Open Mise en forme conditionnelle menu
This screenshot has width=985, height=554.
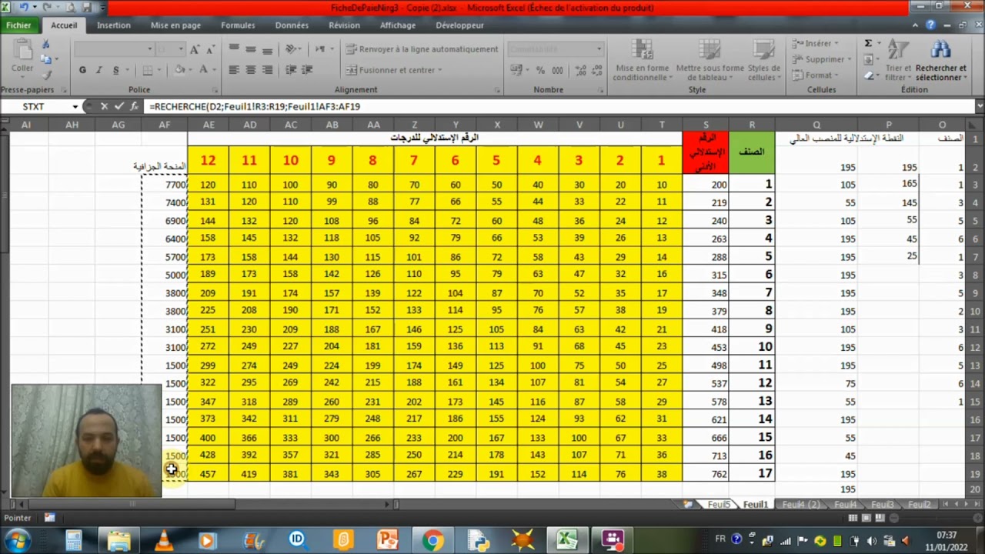pyautogui.click(x=642, y=60)
